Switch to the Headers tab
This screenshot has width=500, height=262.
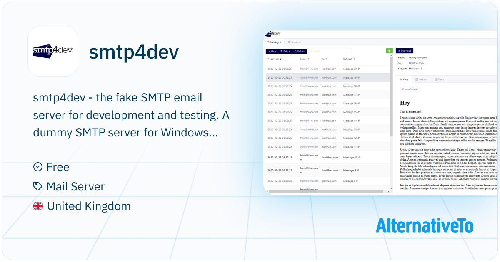coord(421,79)
